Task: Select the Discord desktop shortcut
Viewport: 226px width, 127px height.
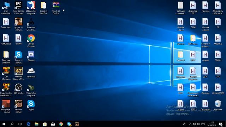Action: (x=31, y=56)
